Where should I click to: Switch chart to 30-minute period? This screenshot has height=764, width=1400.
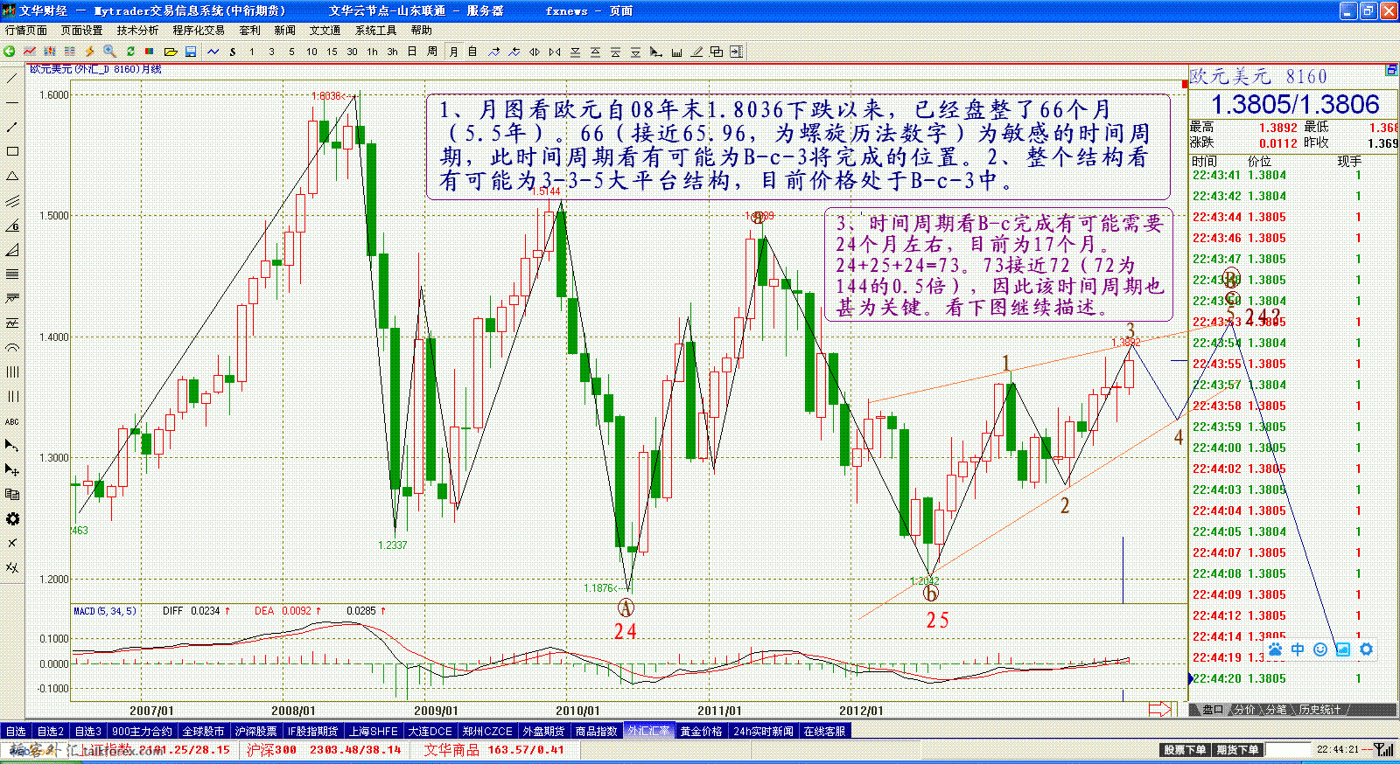[352, 52]
